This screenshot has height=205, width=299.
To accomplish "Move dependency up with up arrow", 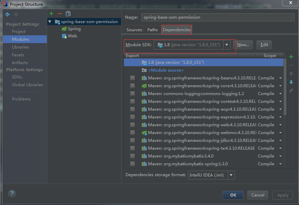I will pos(291,74).
